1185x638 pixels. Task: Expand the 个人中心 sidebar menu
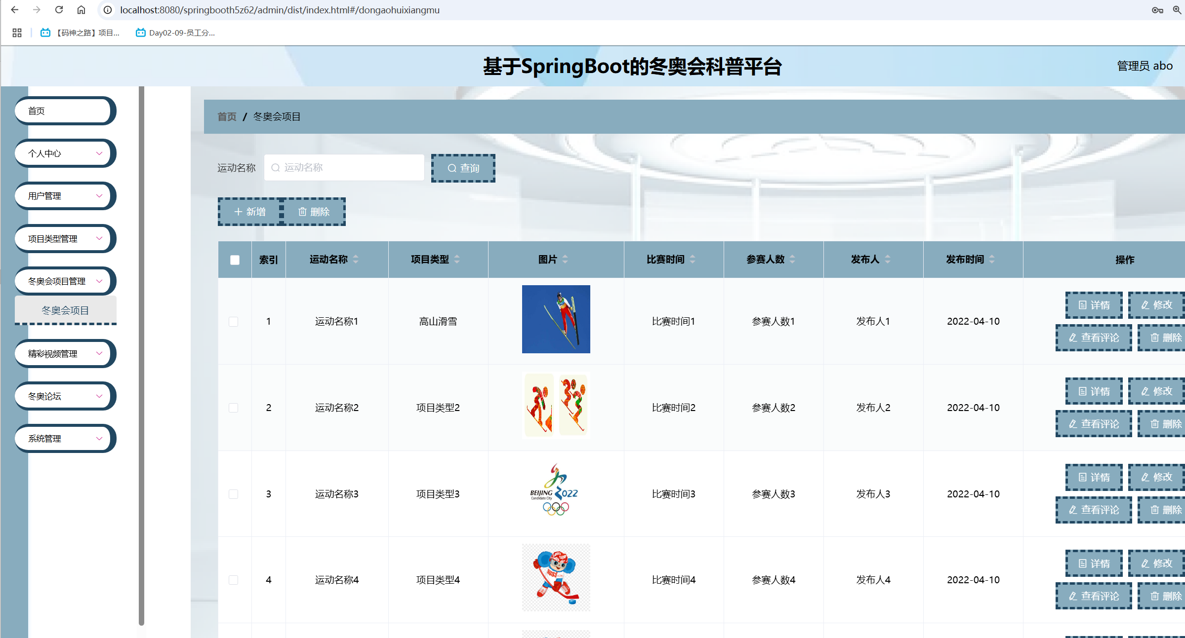tap(65, 153)
